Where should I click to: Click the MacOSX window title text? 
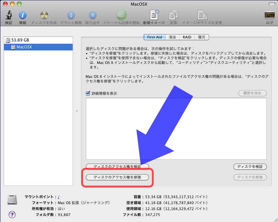pyautogui.click(x=139, y=4)
